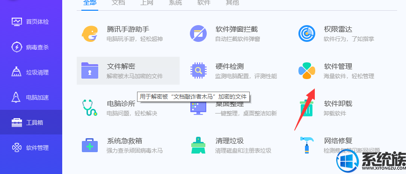The width and height of the screenshot is (406, 174).
Task: Open the 电脑诊所 stethoscope icon
Action: pos(90,107)
